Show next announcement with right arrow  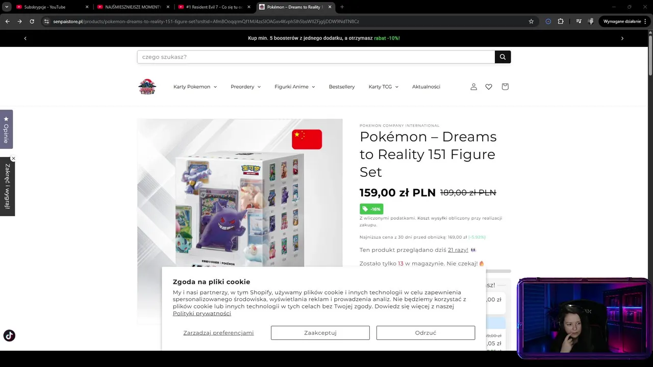click(622, 38)
